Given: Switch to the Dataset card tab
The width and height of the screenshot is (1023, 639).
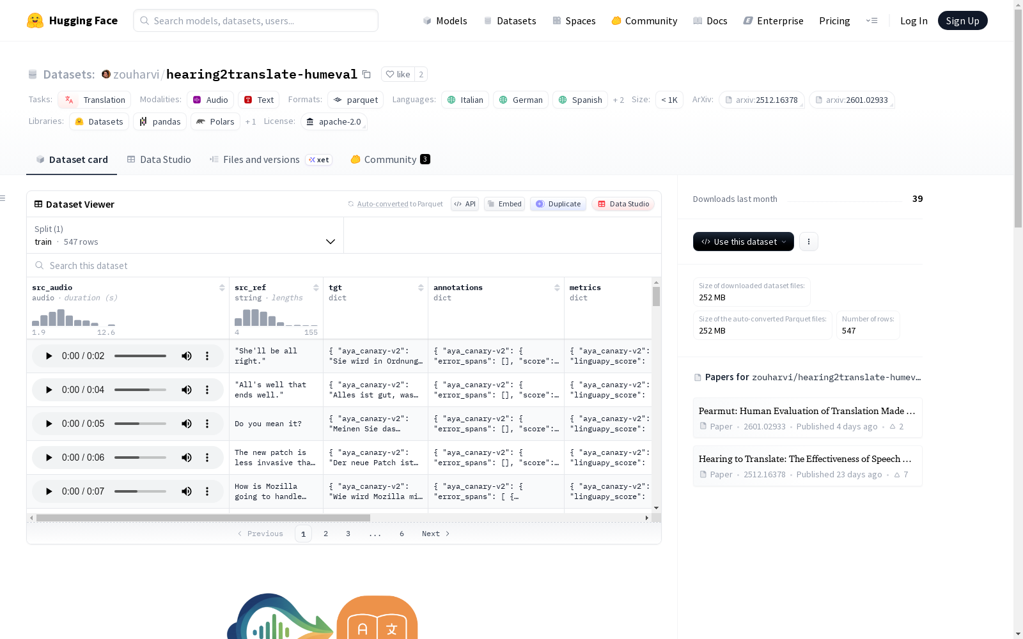Looking at the screenshot, I should click(x=72, y=160).
